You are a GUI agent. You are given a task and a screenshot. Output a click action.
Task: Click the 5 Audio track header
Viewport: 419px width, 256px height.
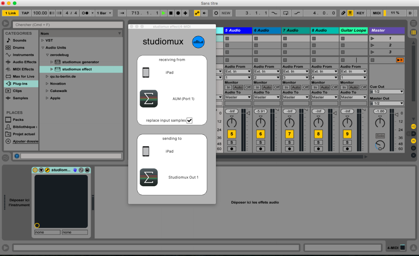(238, 30)
